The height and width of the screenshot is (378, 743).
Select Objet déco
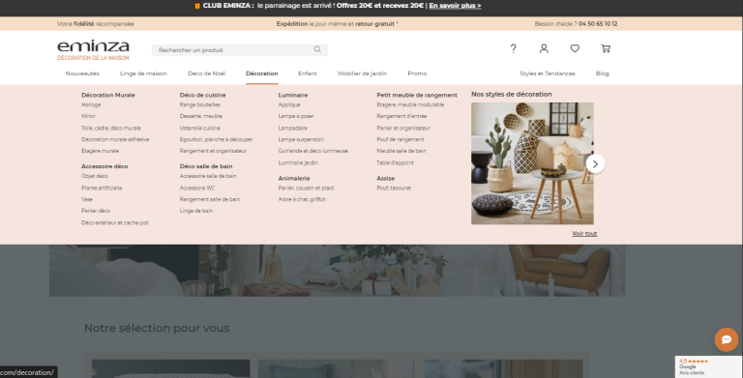point(95,176)
